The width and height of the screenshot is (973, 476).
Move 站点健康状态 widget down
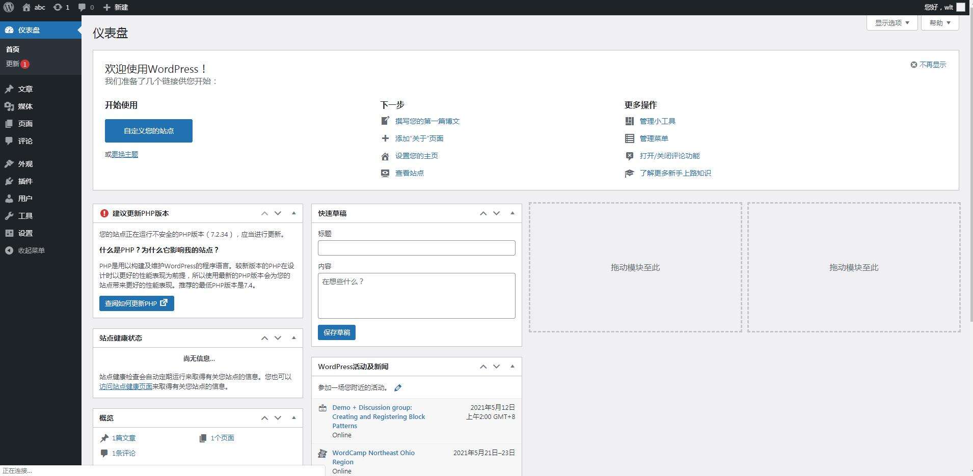pyautogui.click(x=278, y=338)
